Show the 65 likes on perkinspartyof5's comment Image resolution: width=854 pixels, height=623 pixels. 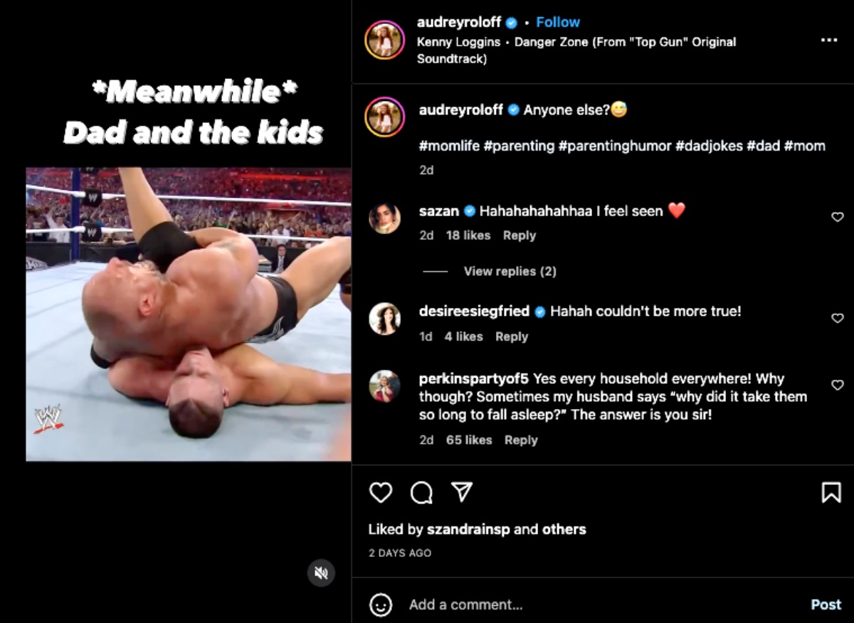(x=468, y=440)
